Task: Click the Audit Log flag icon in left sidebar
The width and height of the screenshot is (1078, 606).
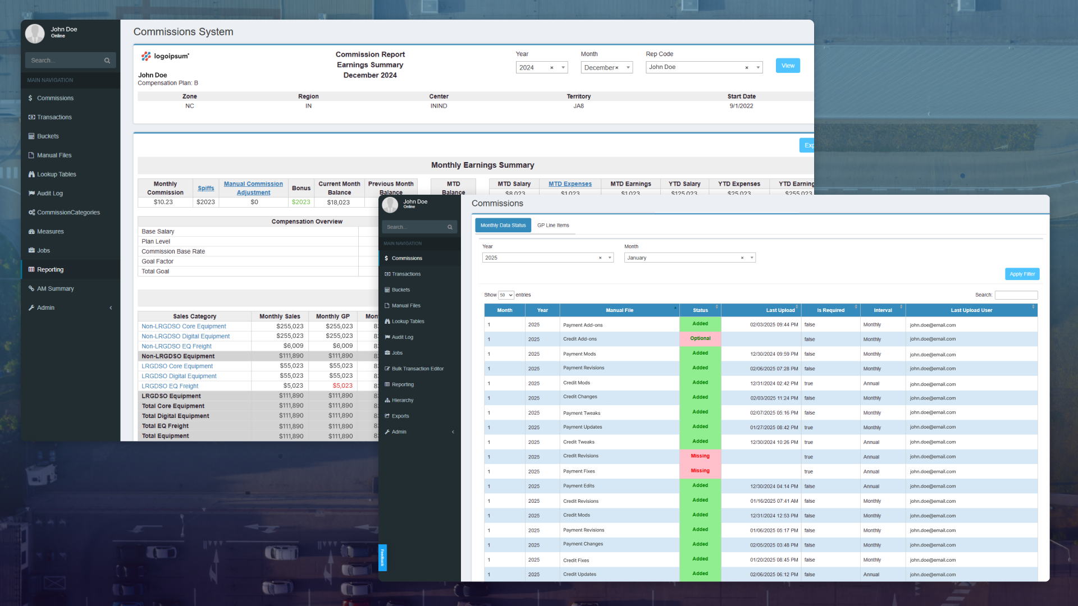Action: (x=31, y=194)
